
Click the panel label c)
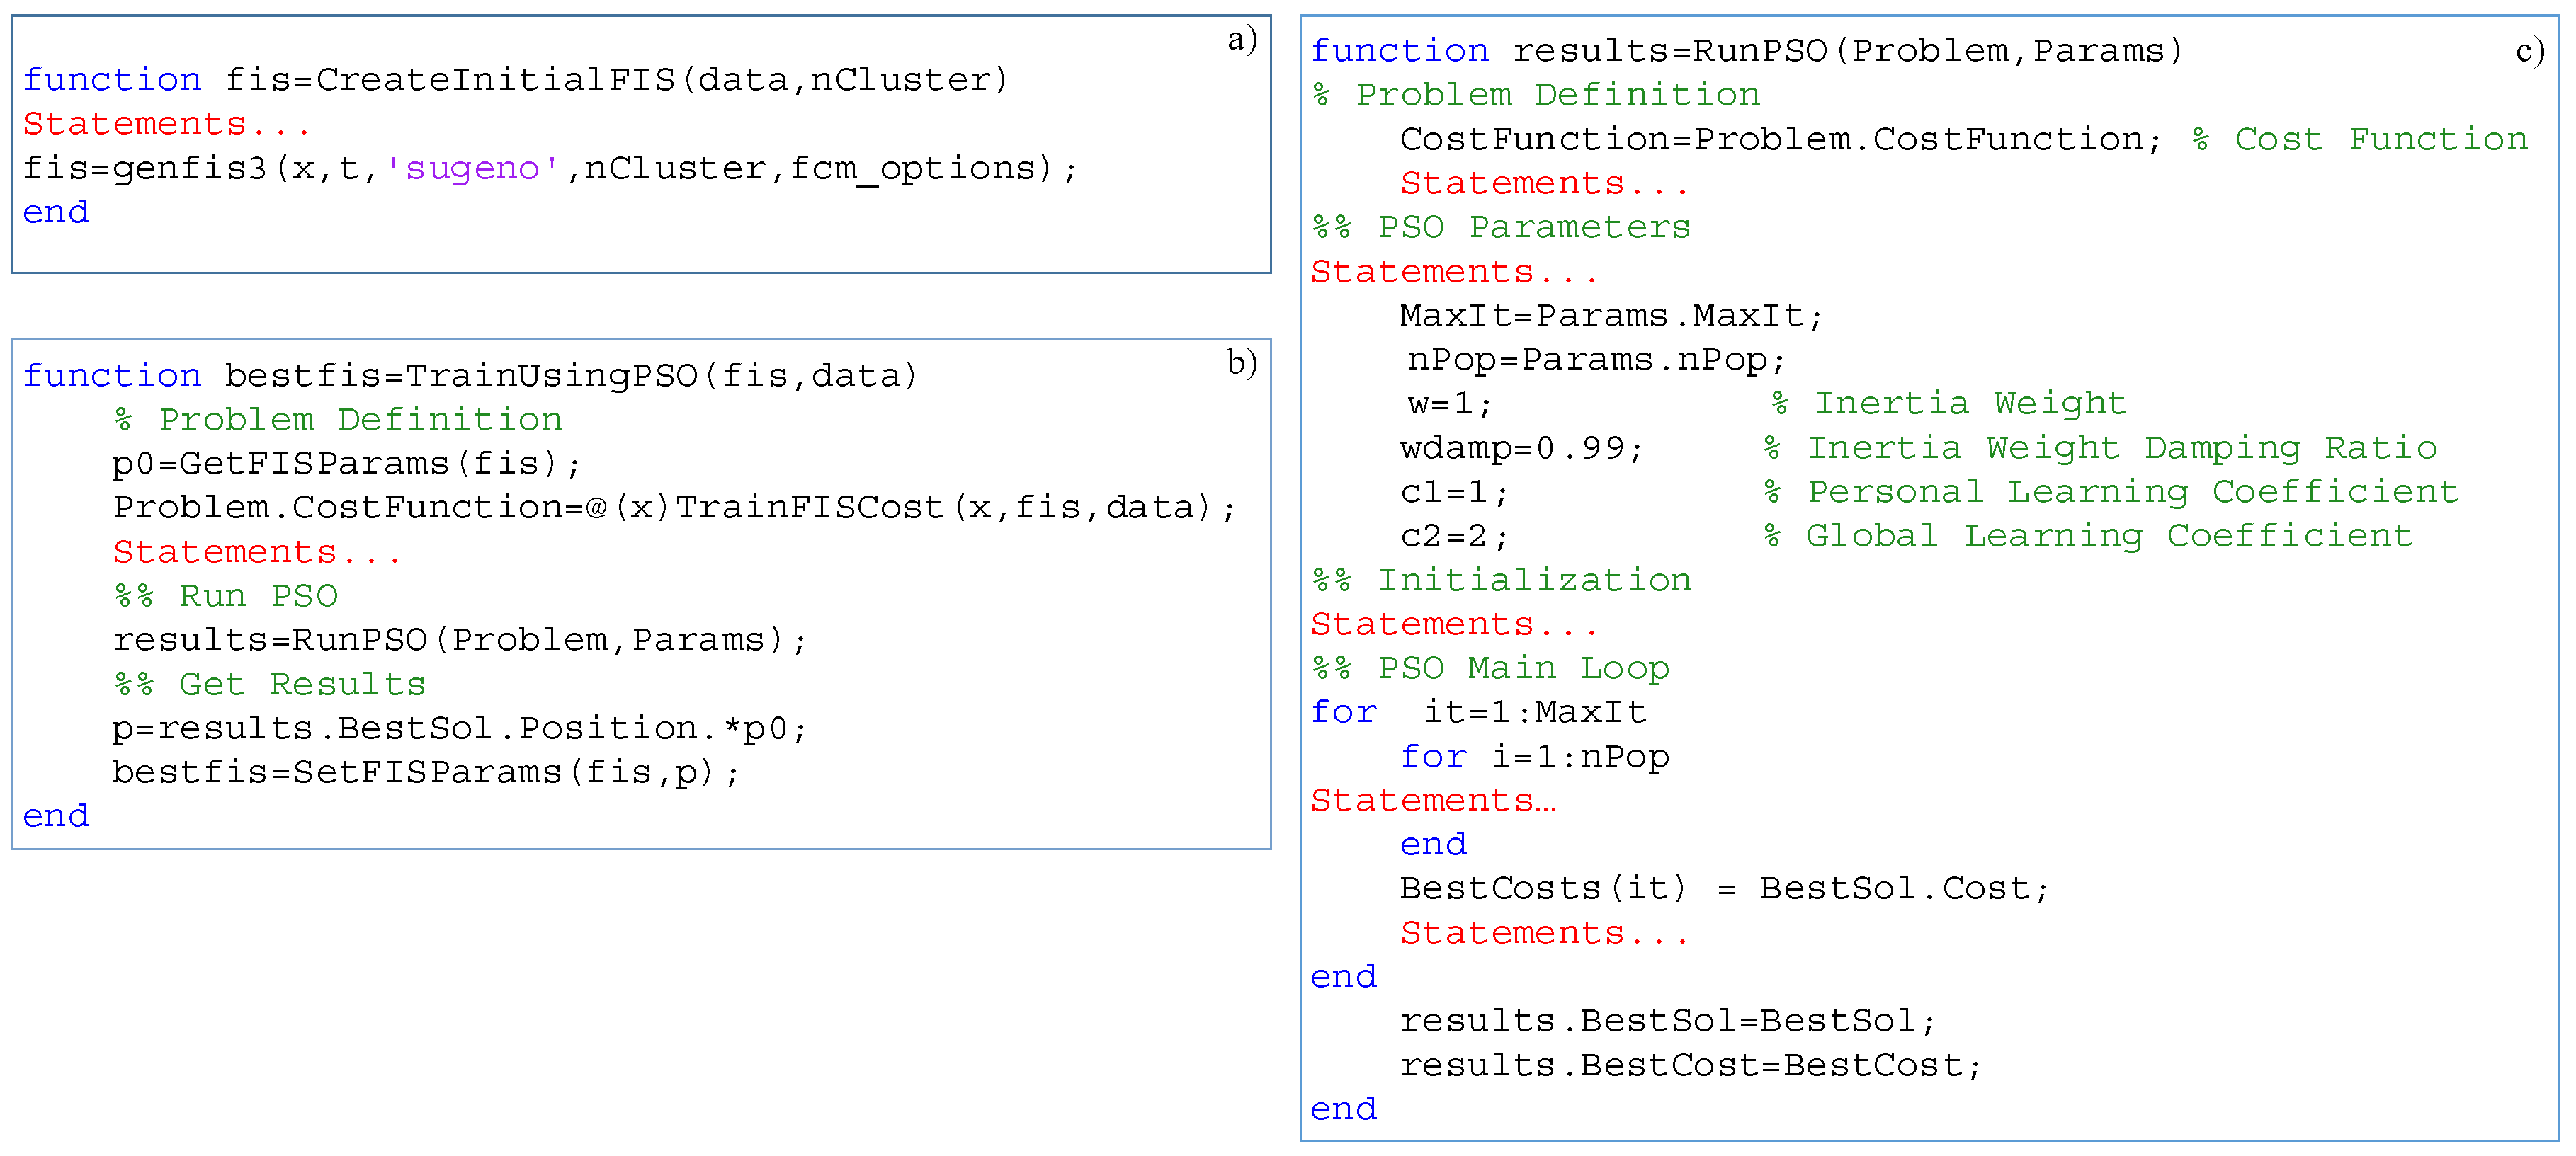click(x=2529, y=50)
